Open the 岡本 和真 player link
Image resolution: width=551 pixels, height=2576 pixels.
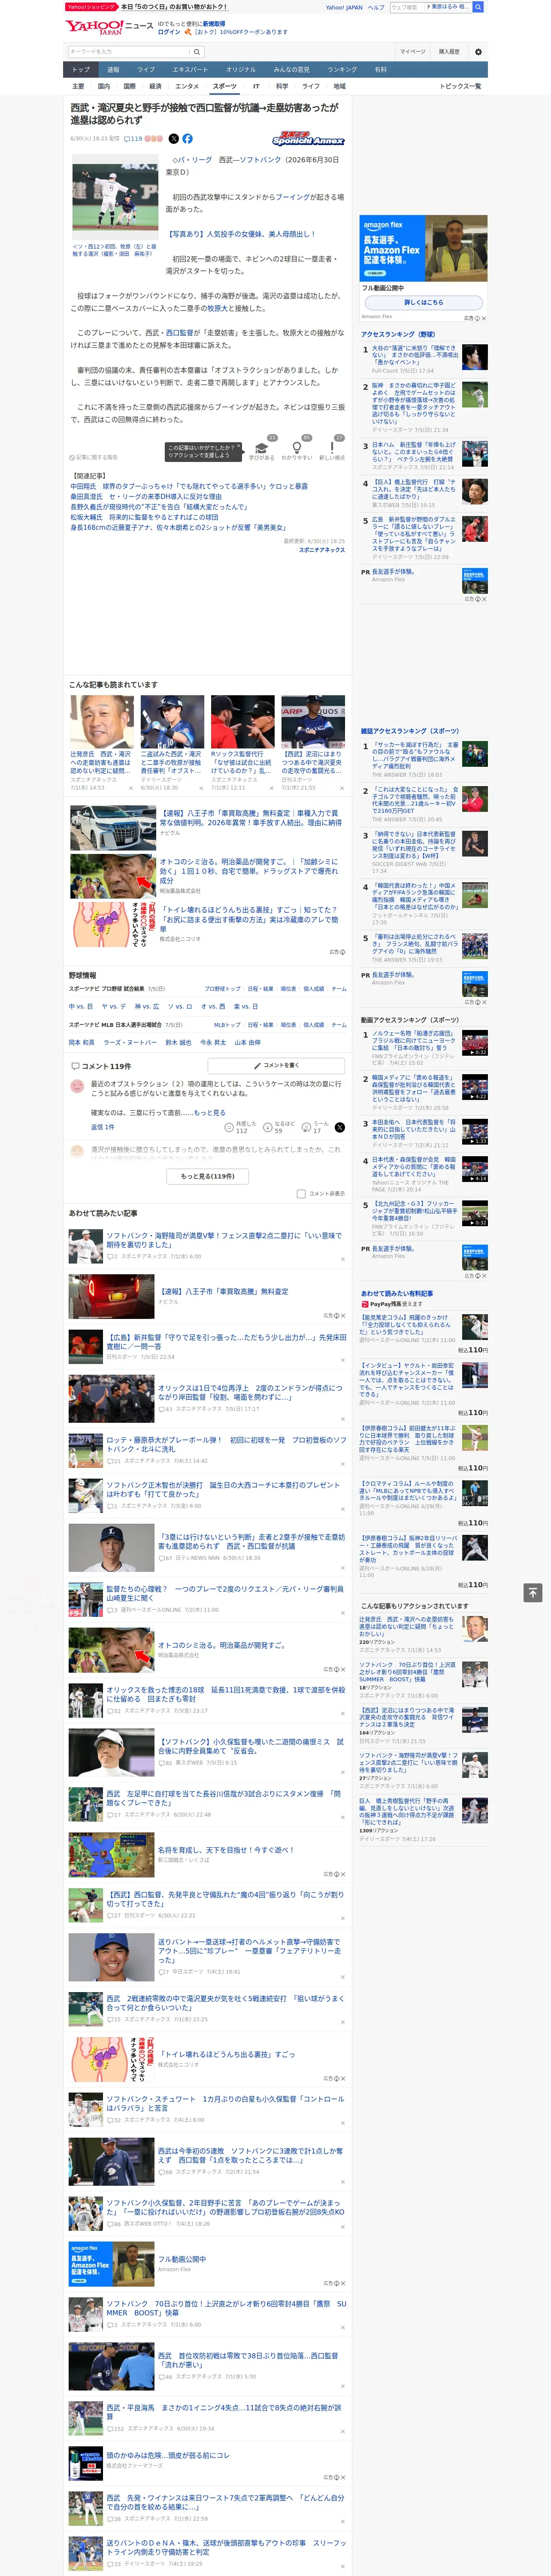[82, 1042]
